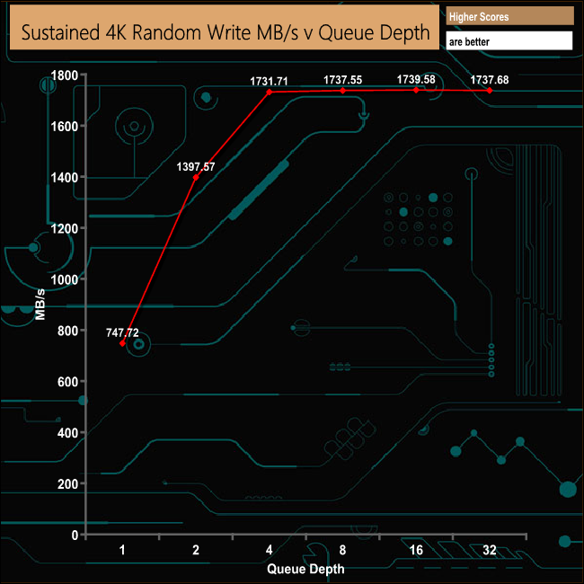Select the red data point at queue depth 8

(x=342, y=91)
